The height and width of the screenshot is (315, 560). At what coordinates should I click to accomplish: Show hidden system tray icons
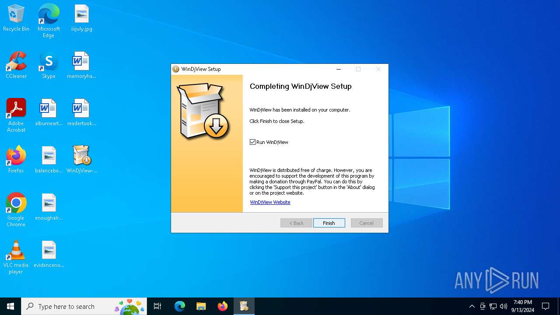pos(472,306)
